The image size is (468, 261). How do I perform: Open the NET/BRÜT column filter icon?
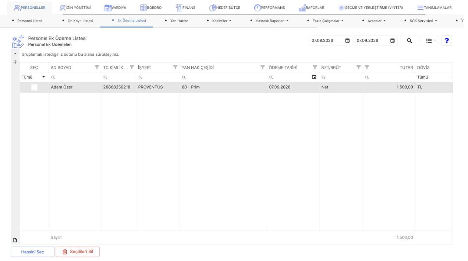click(x=358, y=67)
